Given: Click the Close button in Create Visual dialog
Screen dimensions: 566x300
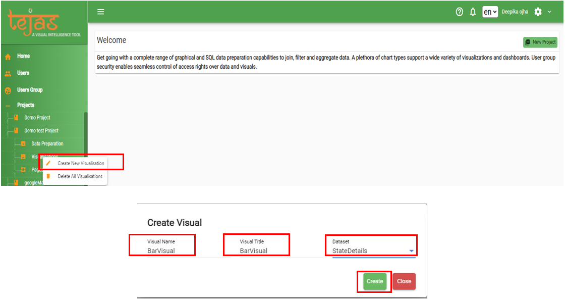Looking at the screenshot, I should click(404, 281).
